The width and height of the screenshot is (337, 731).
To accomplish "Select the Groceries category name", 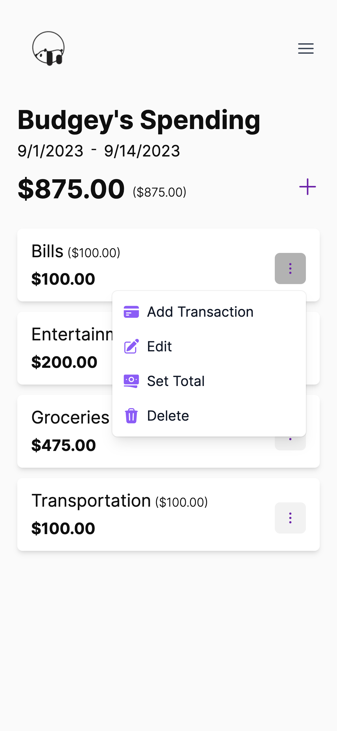I will tap(70, 417).
